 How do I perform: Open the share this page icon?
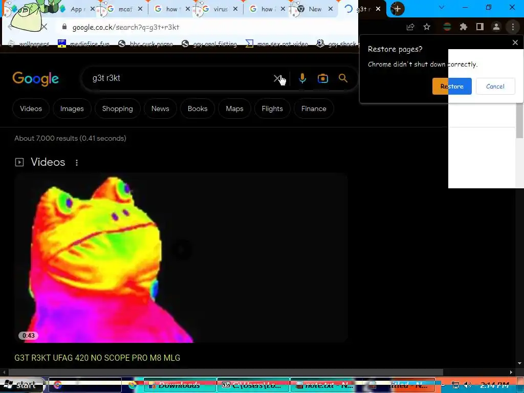[x=410, y=27]
